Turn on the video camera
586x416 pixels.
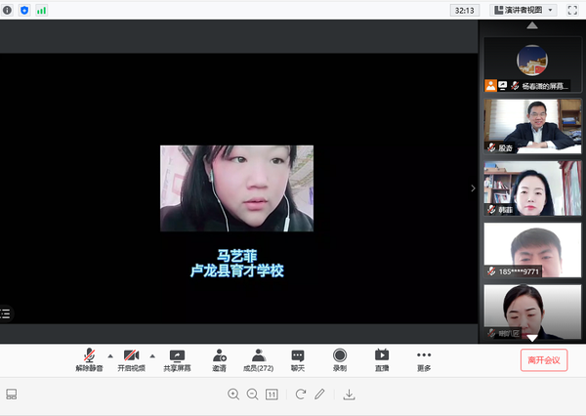[131, 360]
